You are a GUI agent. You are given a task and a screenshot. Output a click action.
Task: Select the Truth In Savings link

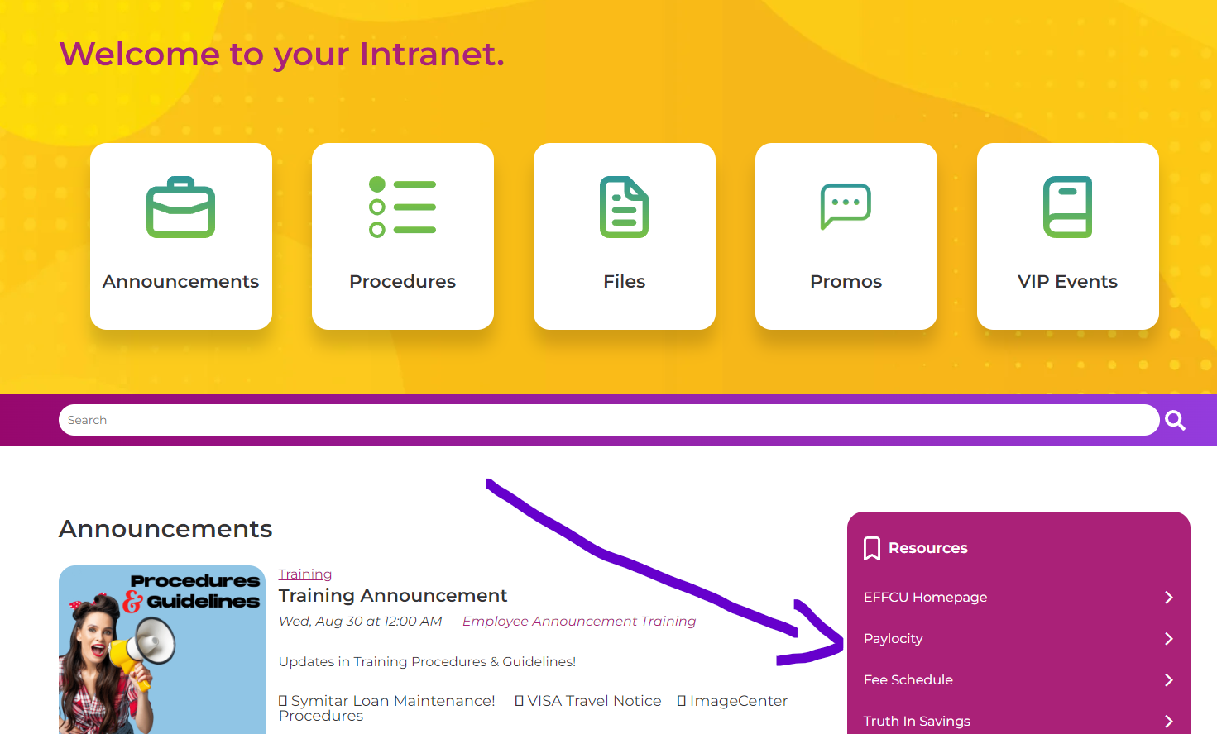(917, 722)
